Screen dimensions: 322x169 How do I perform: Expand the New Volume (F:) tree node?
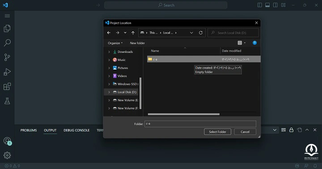(x=109, y=108)
